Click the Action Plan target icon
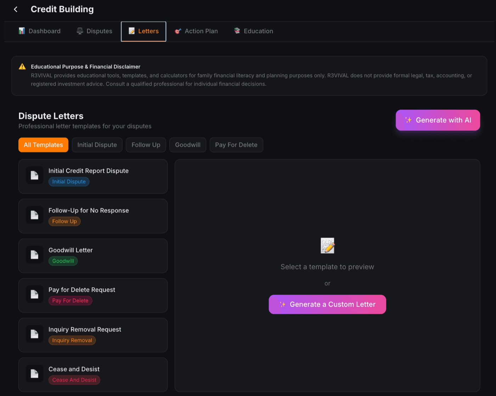The image size is (496, 396). [178, 31]
